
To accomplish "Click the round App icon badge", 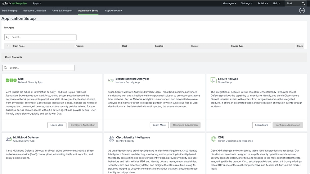I will click(302, 11).
